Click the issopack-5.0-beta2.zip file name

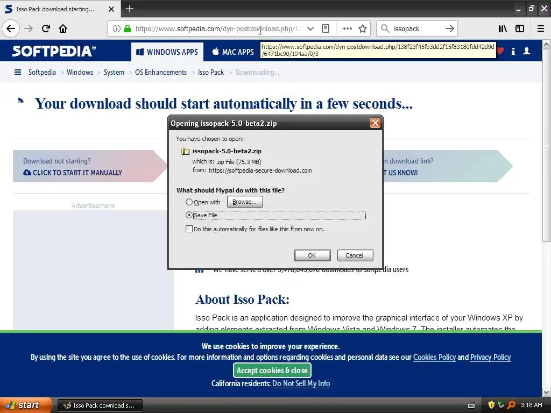click(x=227, y=151)
